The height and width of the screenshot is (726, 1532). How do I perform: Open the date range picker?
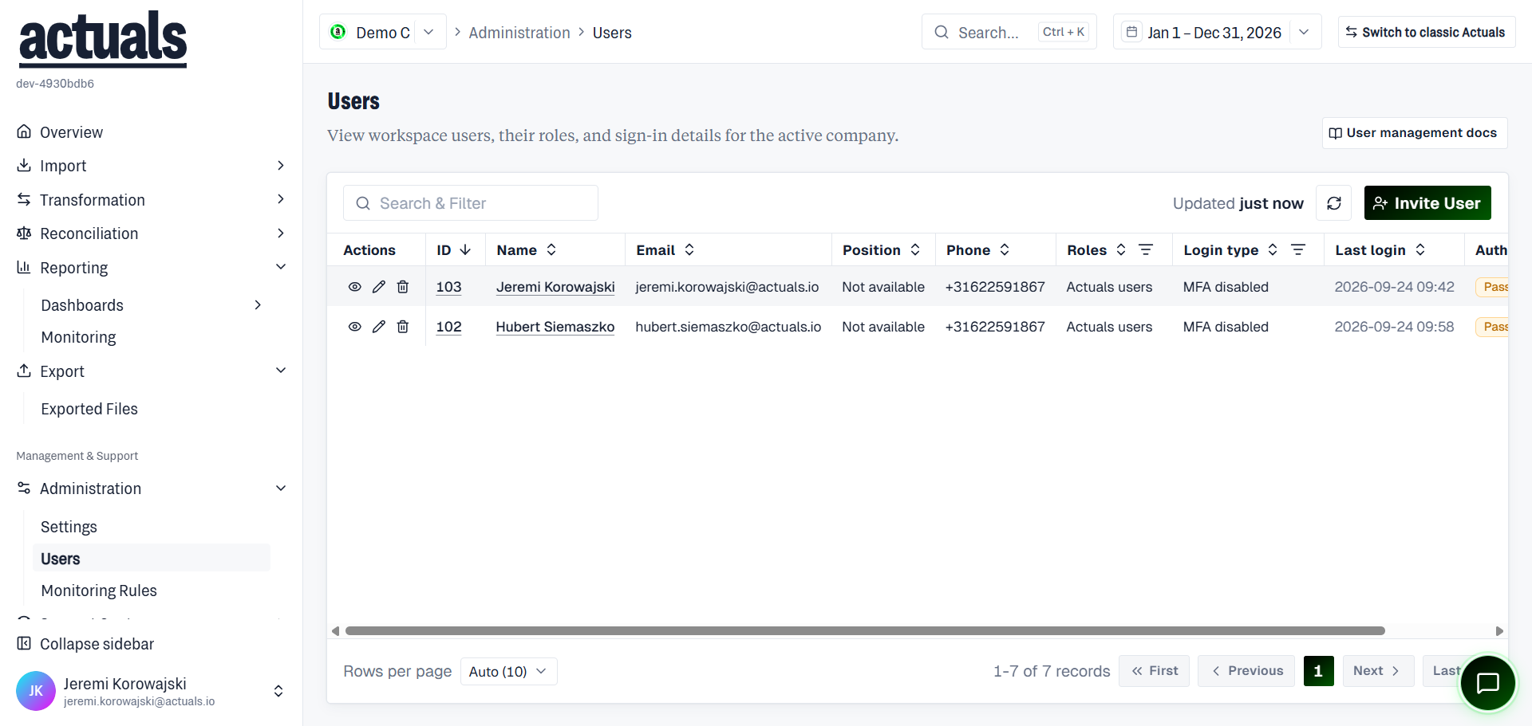click(1217, 32)
